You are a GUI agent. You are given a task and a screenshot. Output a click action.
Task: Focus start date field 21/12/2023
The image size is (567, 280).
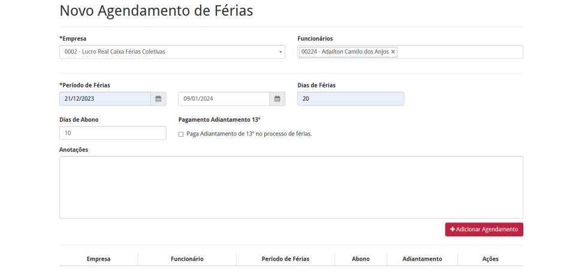[x=105, y=99]
